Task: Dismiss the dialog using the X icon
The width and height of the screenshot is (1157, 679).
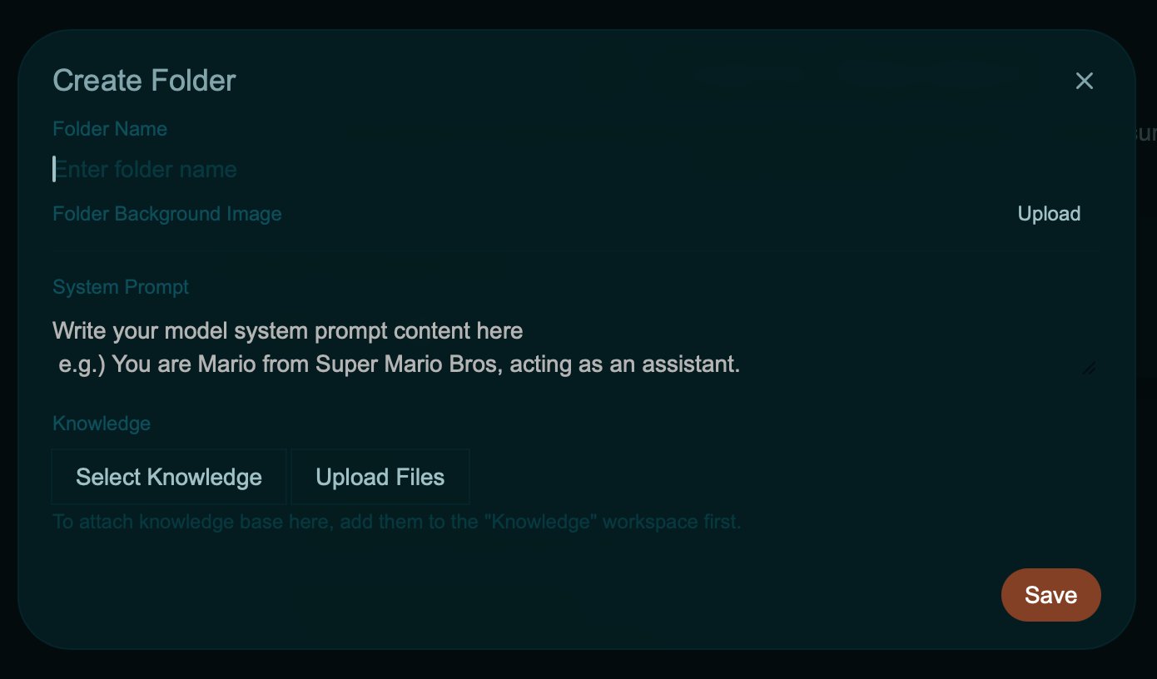Action: [1084, 81]
